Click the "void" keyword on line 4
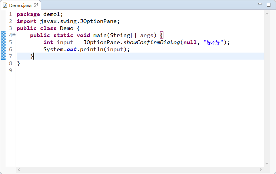The image size is (276, 174). pyautogui.click(x=83, y=36)
